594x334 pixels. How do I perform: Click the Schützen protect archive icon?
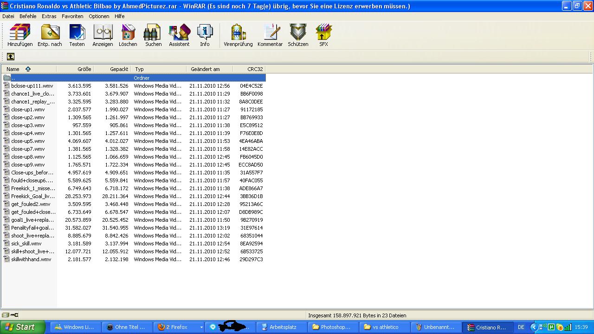[298, 35]
